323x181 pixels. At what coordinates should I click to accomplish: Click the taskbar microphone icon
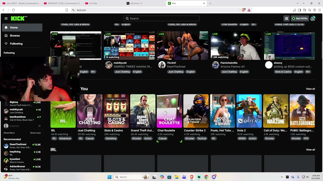point(298,177)
